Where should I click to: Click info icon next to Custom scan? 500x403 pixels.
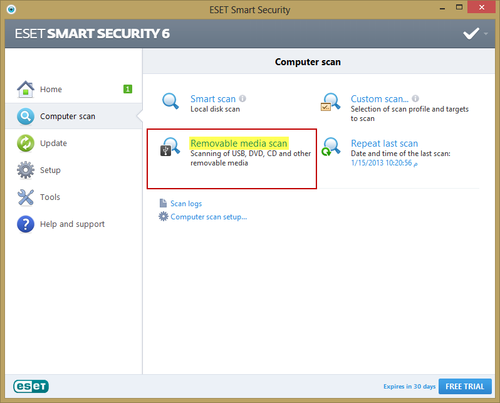(415, 98)
